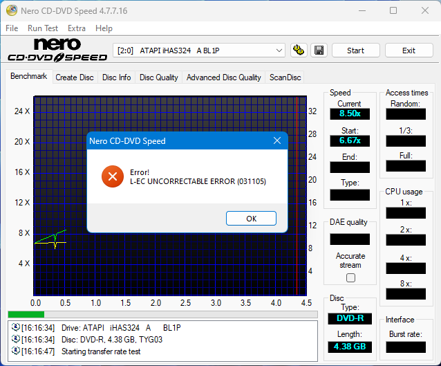Open the File menu
The image size is (441, 366).
pyautogui.click(x=12, y=28)
